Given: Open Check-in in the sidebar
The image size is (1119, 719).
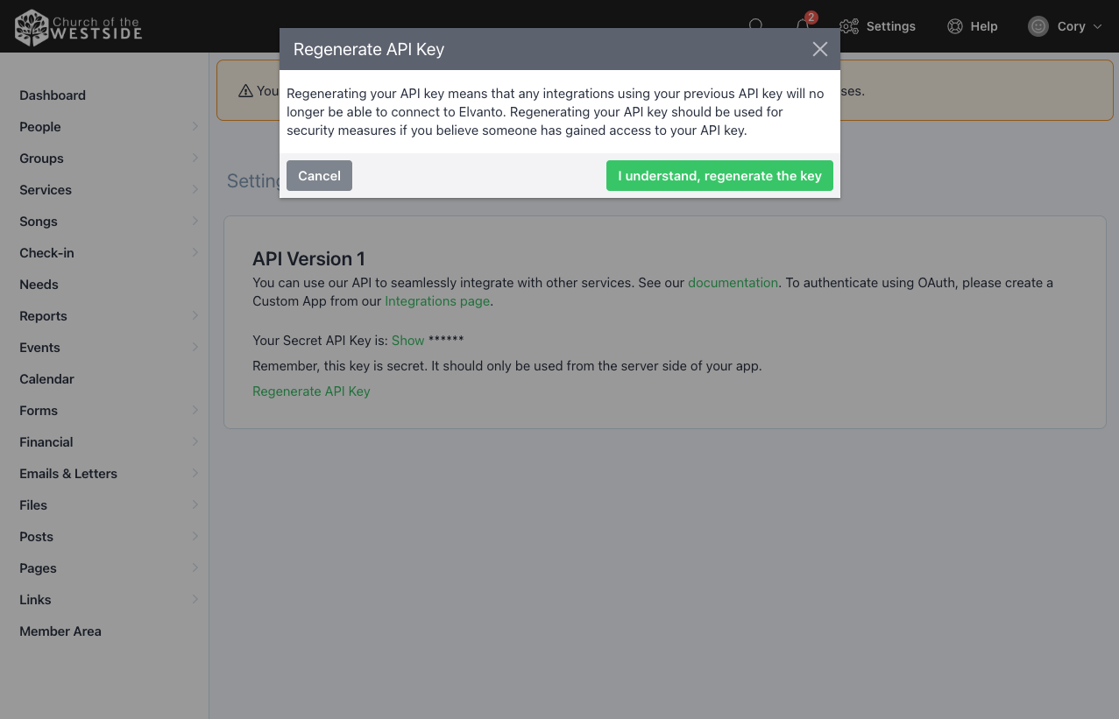Looking at the screenshot, I should click(46, 253).
